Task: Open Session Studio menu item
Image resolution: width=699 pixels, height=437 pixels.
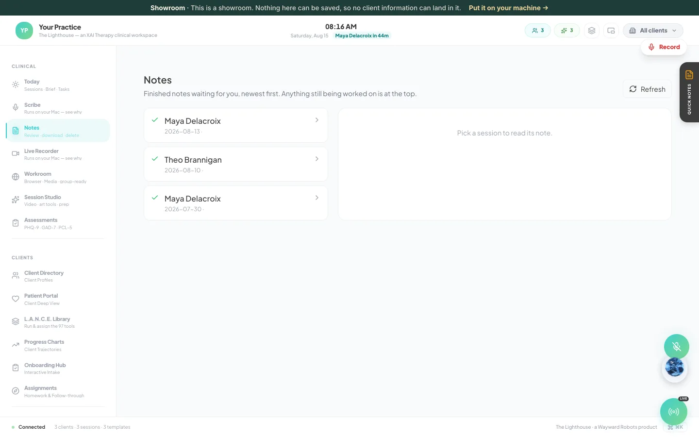Action: pyautogui.click(x=58, y=200)
